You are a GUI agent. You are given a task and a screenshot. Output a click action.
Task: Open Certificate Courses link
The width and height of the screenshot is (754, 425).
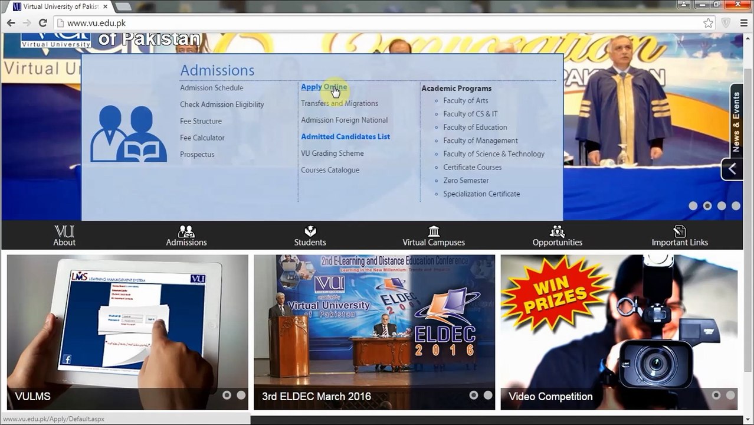pos(473,167)
